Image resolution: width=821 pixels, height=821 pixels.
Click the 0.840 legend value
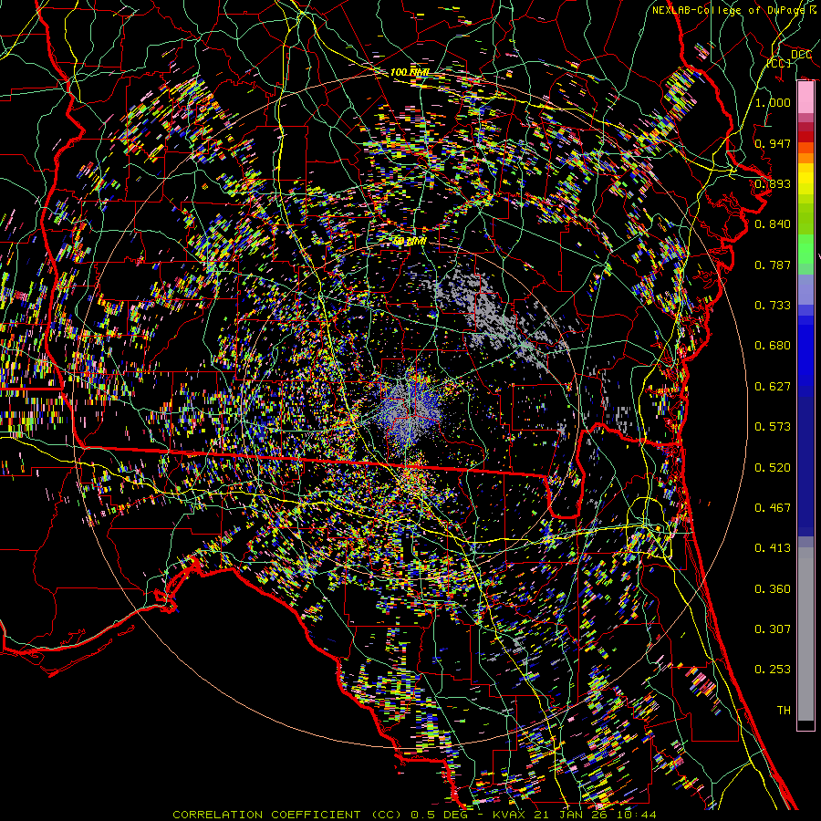[773, 224]
